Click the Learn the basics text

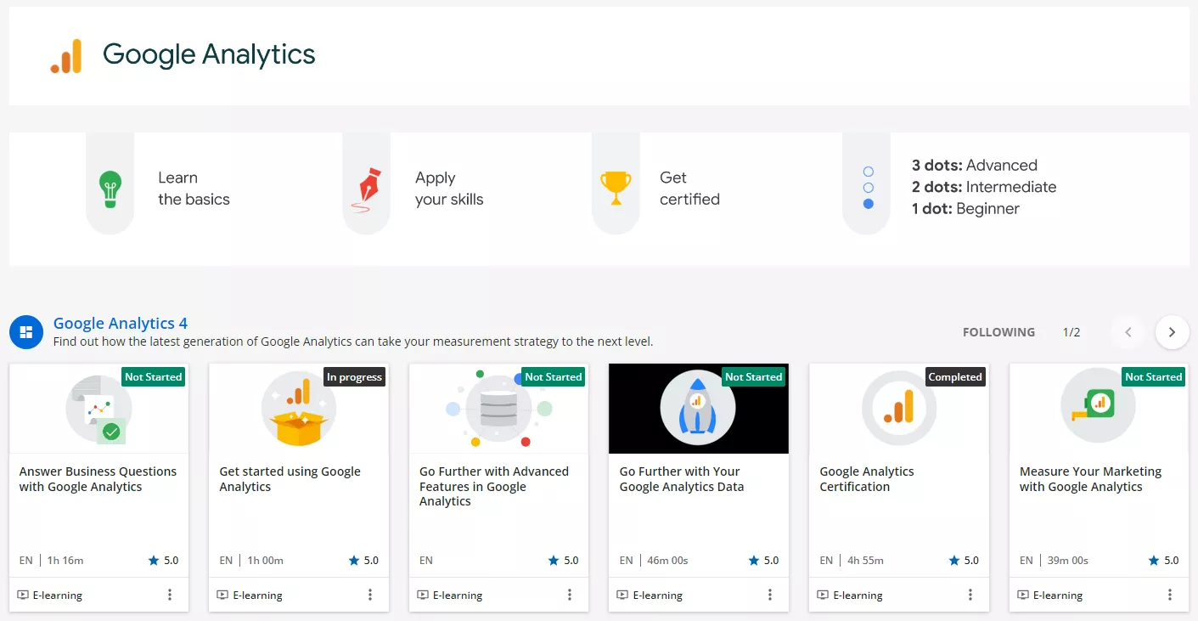click(x=194, y=189)
